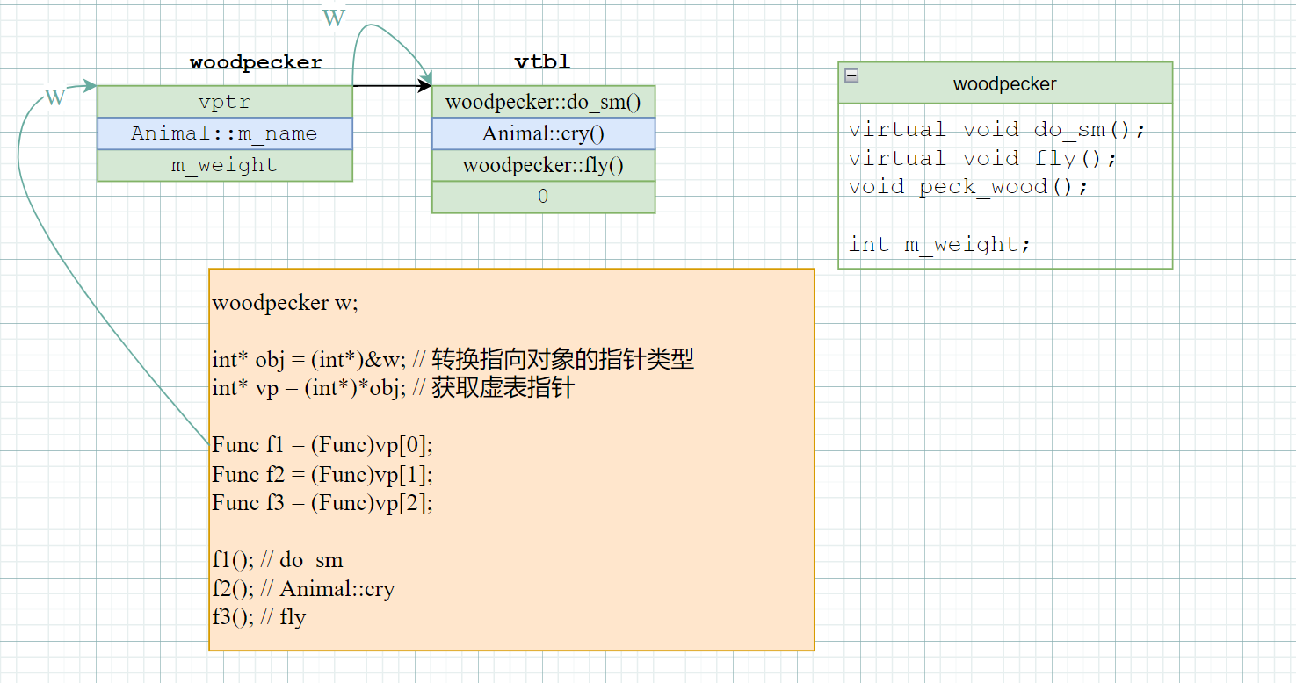Select woodpecker::fly() vtbl entry
The image size is (1296, 683).
pos(543,165)
